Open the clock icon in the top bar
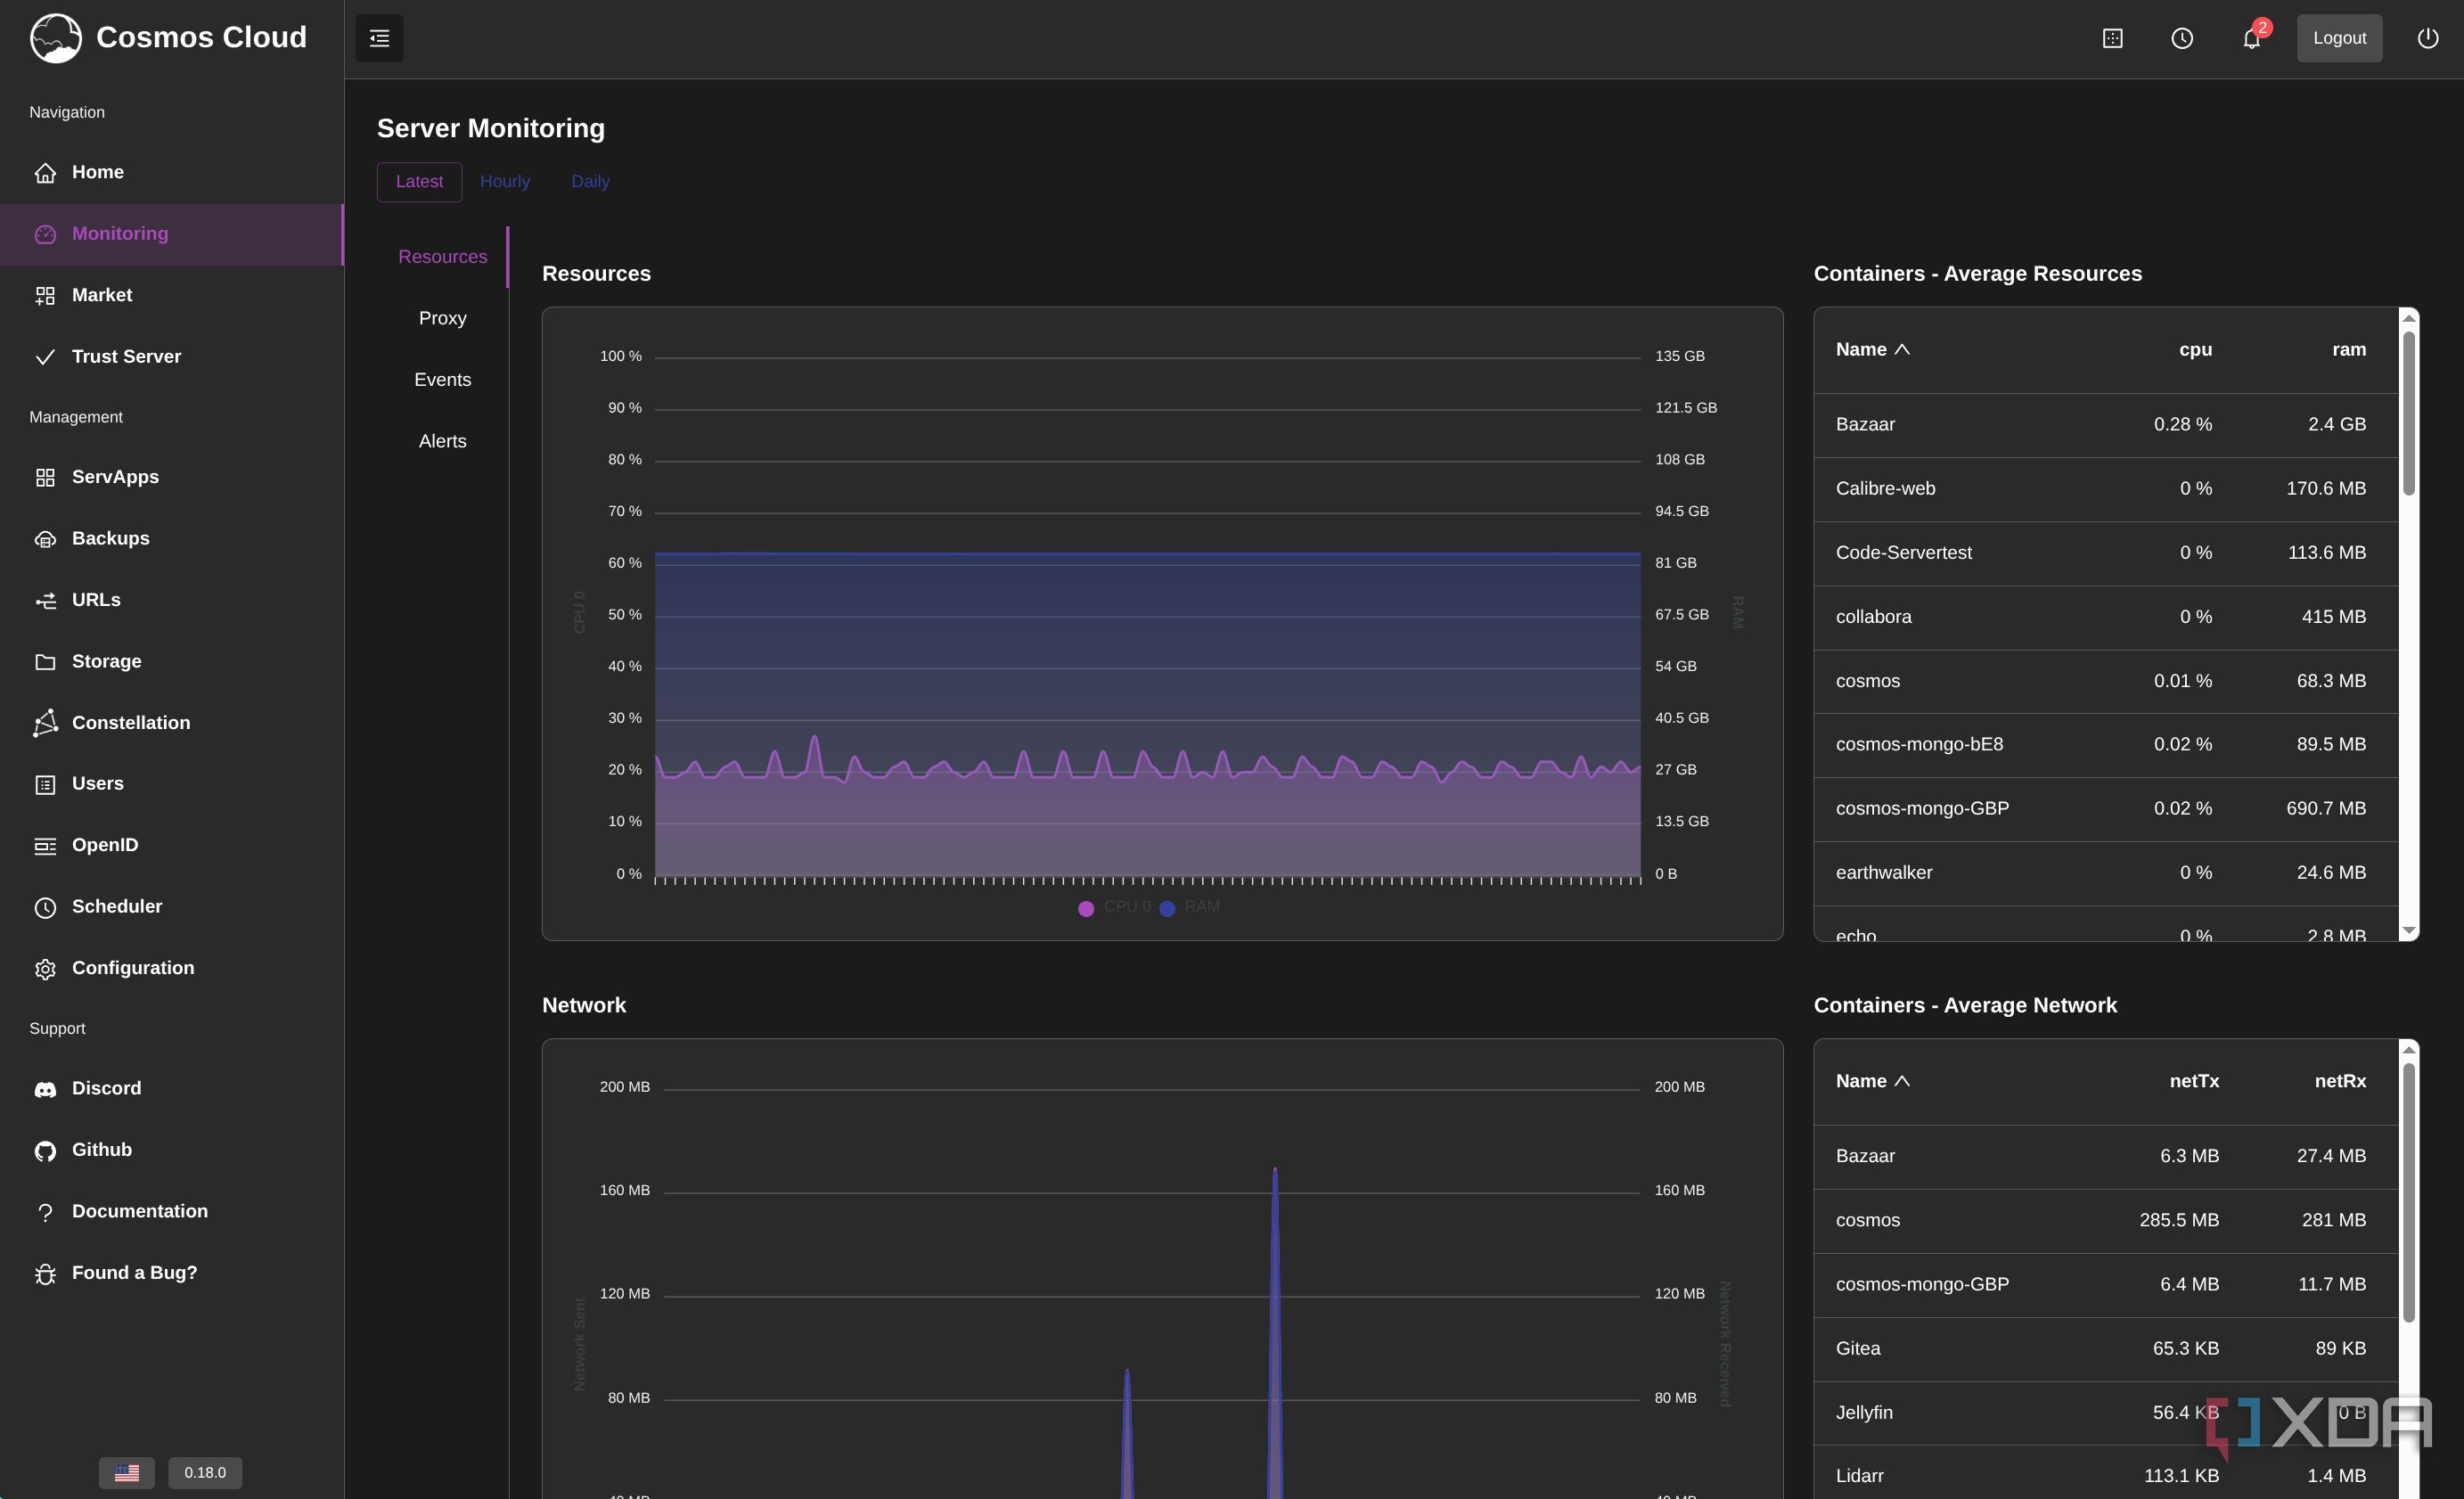The image size is (2464, 1499). 2182,38
